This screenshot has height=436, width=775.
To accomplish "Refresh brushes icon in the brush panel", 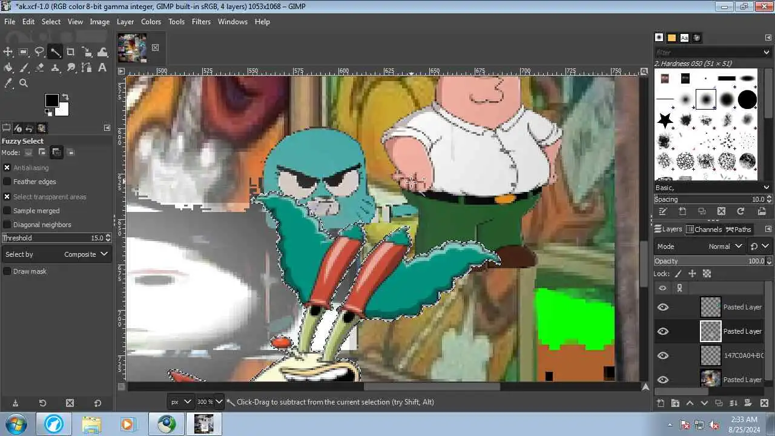I will tap(740, 211).
